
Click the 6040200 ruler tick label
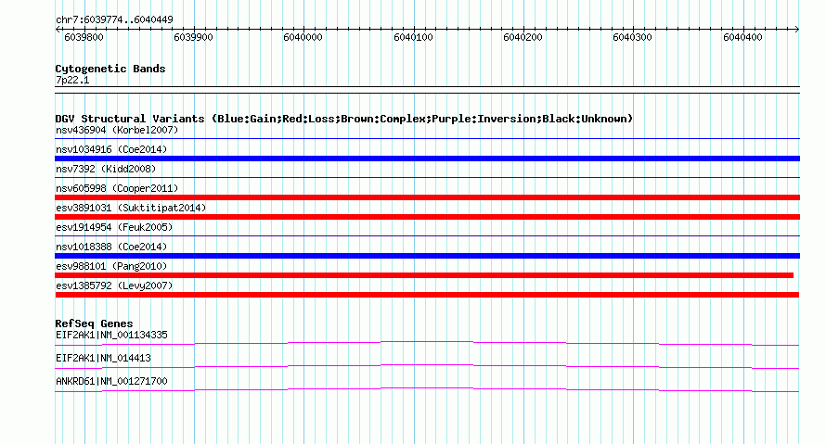point(523,37)
